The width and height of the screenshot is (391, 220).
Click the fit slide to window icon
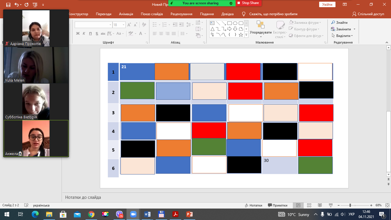[386, 205]
